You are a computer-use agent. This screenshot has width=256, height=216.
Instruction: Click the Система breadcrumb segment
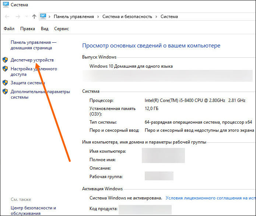click(x=169, y=17)
